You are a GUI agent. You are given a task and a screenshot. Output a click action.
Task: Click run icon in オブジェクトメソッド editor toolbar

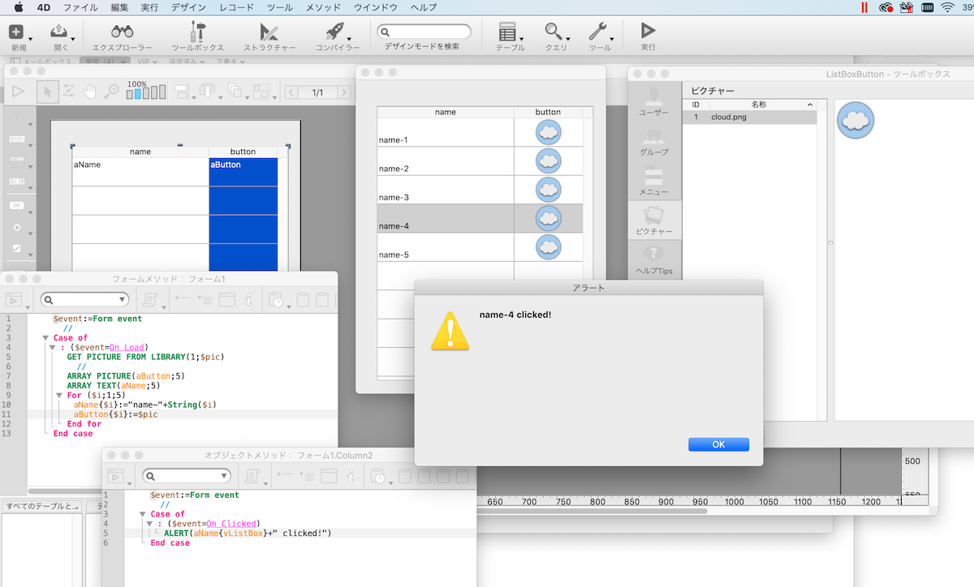[x=116, y=475]
